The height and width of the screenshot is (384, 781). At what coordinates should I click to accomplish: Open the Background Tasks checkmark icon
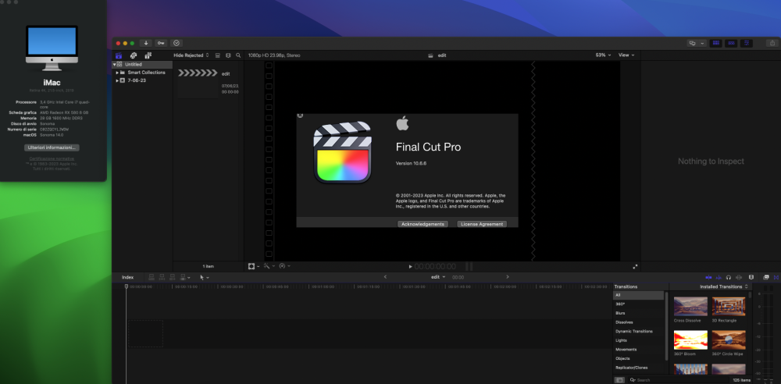[177, 44]
